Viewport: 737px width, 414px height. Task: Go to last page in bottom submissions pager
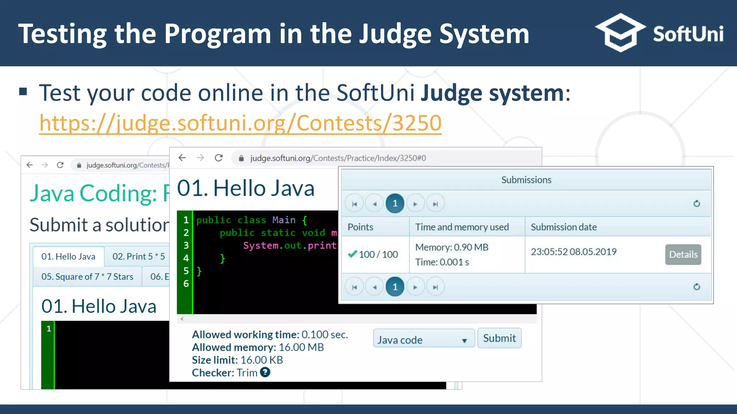(x=435, y=287)
